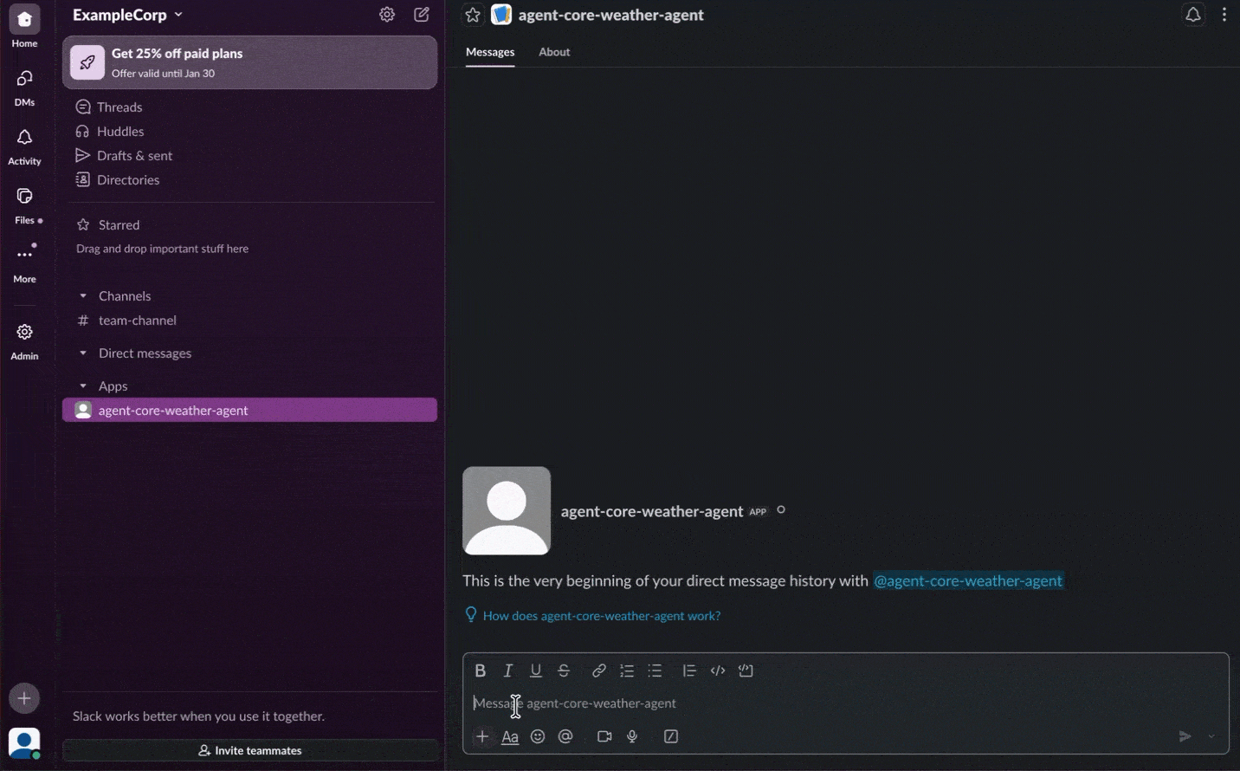1240x771 pixels.
Task: Record an audio clip
Action: click(632, 736)
